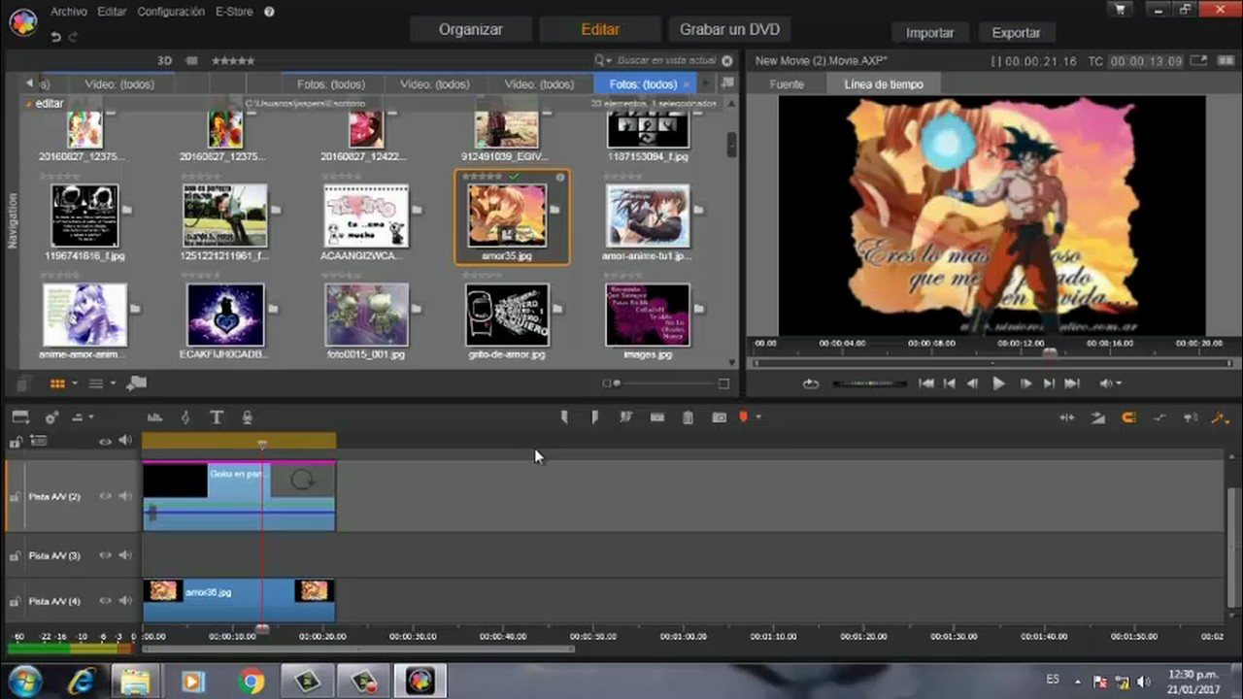Open the marker dropdown arrow

[757, 417]
